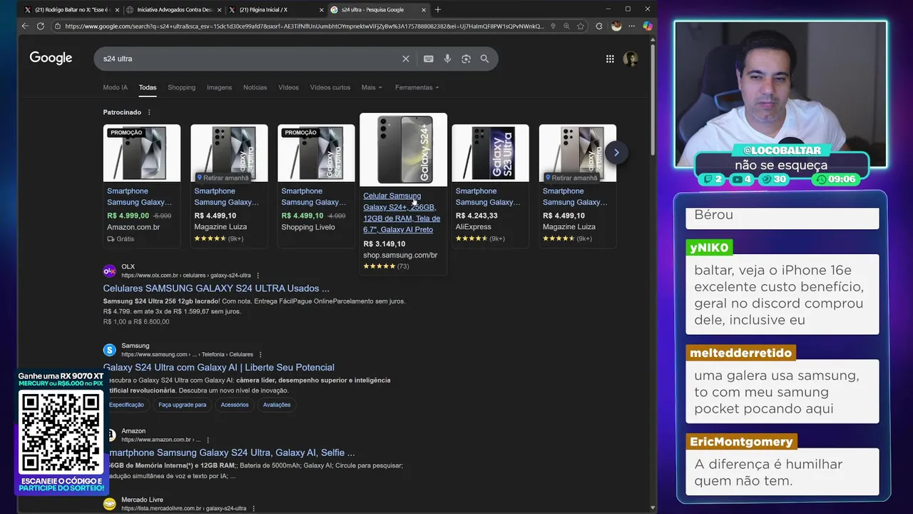The image size is (913, 514).
Task: Click the 'R$ 3.149,10' price text
Action: (x=384, y=244)
